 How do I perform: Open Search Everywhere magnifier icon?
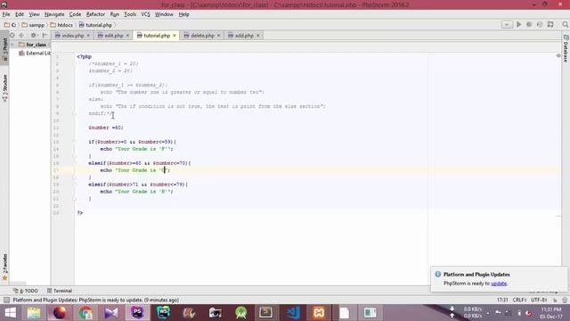[566, 24]
